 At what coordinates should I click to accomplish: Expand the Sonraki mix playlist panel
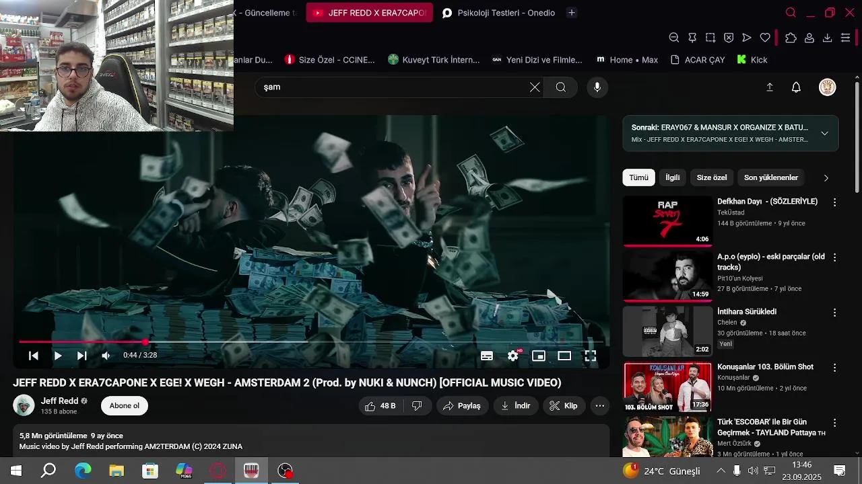tap(824, 133)
